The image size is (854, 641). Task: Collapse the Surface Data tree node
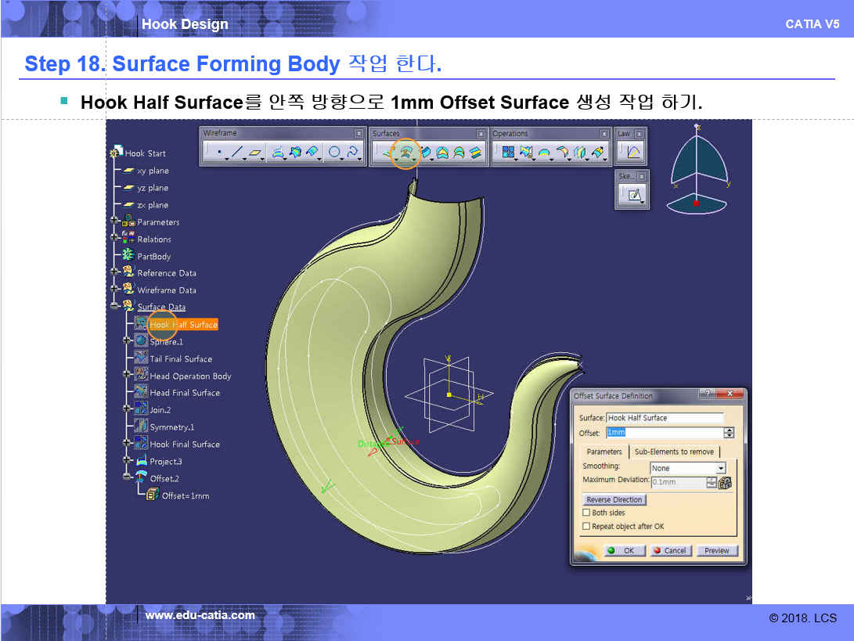[x=116, y=307]
